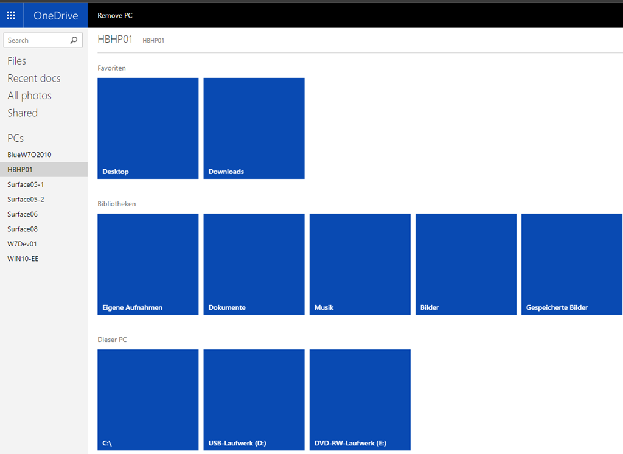Open the Musik library tile

click(360, 264)
